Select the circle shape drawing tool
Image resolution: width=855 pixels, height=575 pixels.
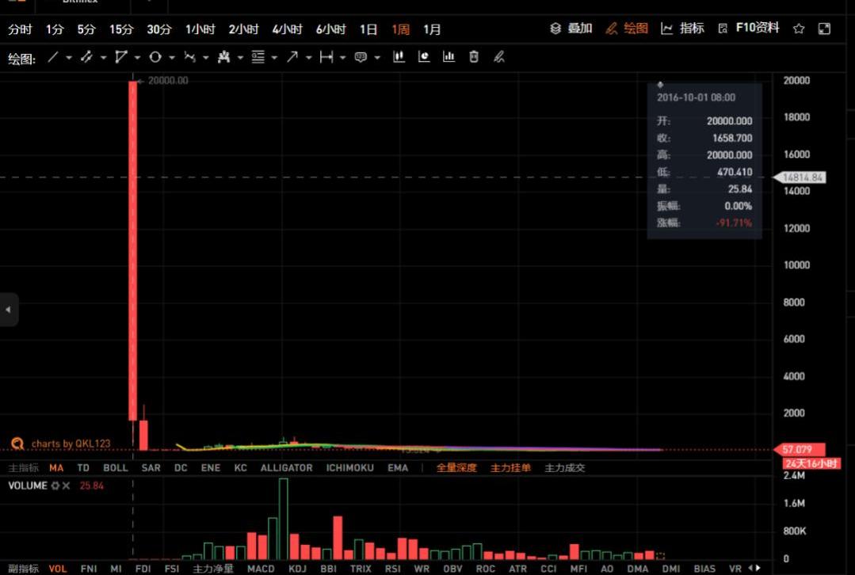pyautogui.click(x=155, y=57)
